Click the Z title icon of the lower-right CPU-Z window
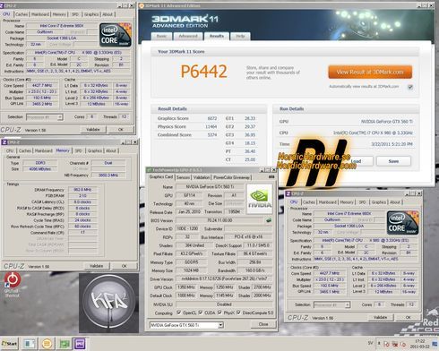The image size is (439, 351). [x=288, y=193]
